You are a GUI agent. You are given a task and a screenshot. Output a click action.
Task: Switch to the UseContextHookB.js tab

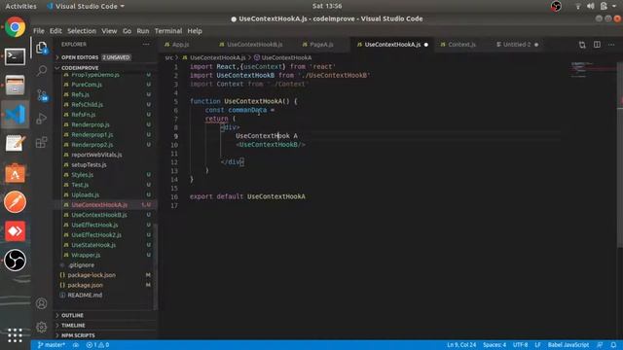tap(254, 45)
